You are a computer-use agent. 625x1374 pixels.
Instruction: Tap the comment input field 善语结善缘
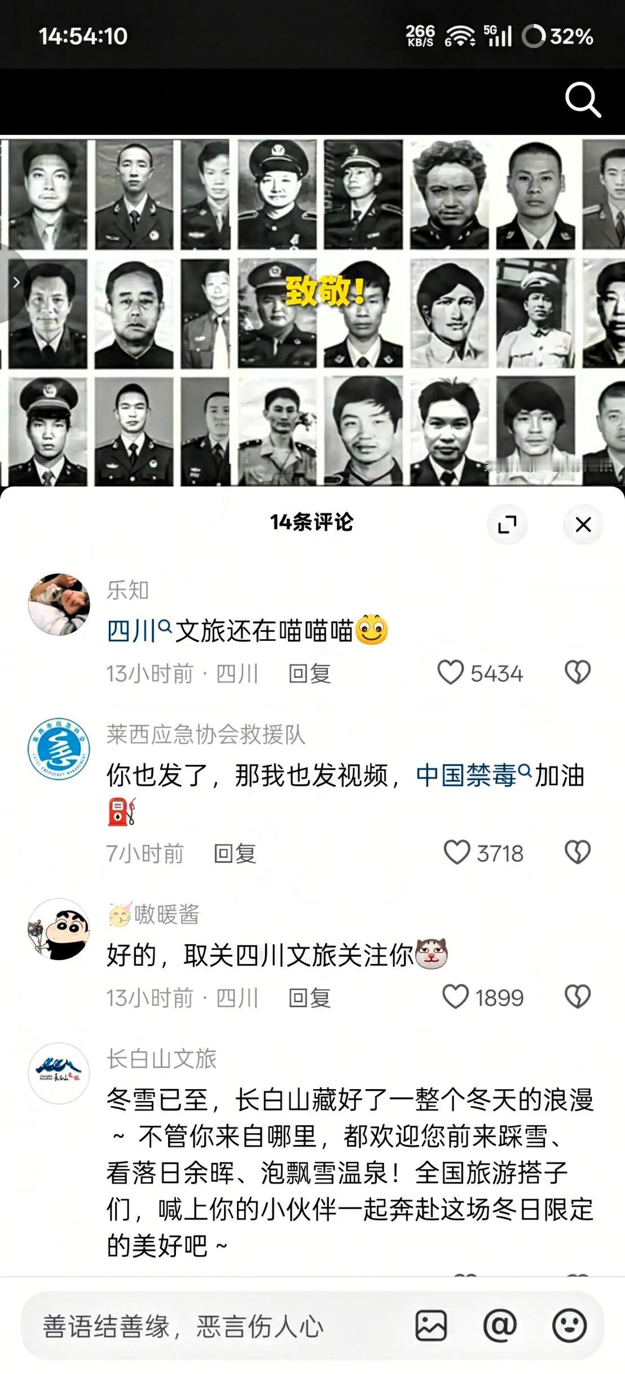tap(214, 1325)
